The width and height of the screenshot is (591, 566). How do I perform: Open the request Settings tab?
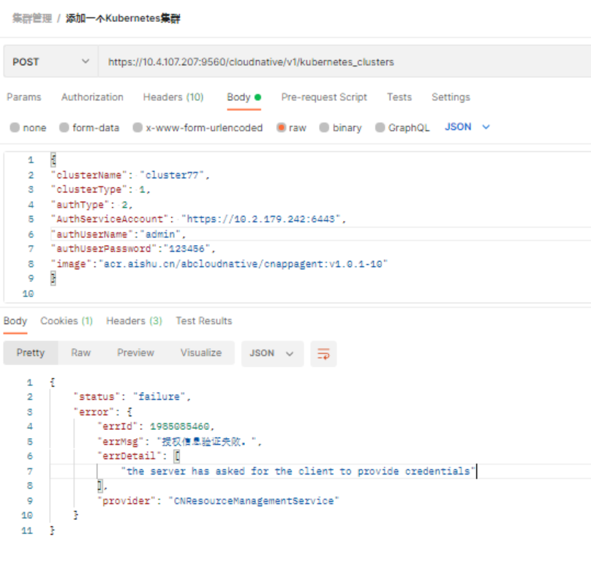click(451, 97)
